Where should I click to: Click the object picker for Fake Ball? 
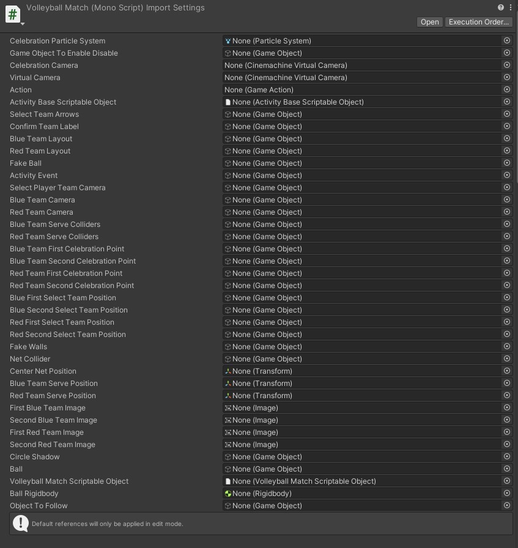tap(506, 163)
